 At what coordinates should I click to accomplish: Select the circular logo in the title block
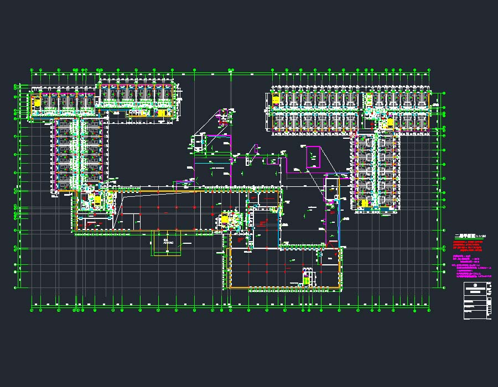pyautogui.click(x=475, y=285)
